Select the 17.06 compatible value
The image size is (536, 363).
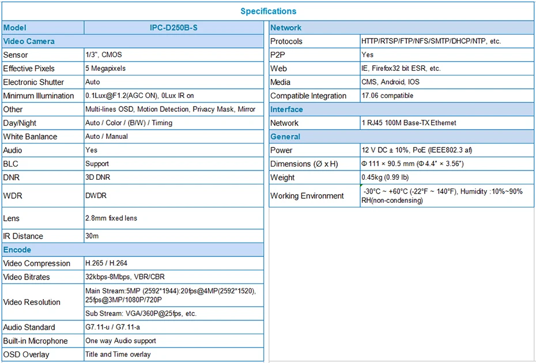[387, 96]
